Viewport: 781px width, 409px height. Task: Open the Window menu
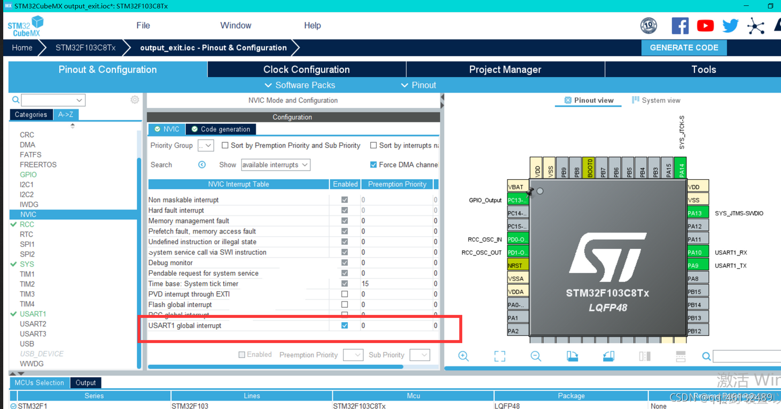(x=236, y=26)
